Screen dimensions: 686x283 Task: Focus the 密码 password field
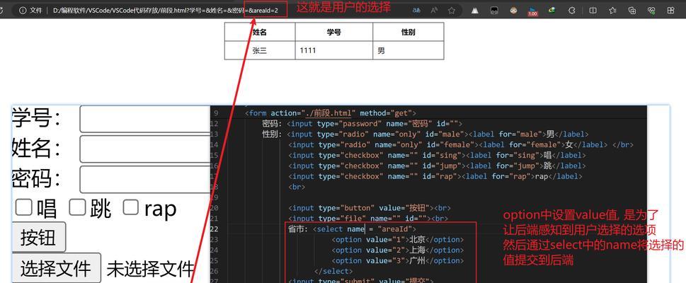tap(145, 179)
